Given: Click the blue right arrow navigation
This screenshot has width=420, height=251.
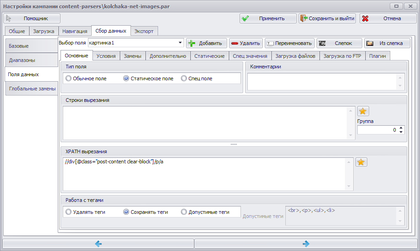Looking at the screenshot, I should 306,244.
